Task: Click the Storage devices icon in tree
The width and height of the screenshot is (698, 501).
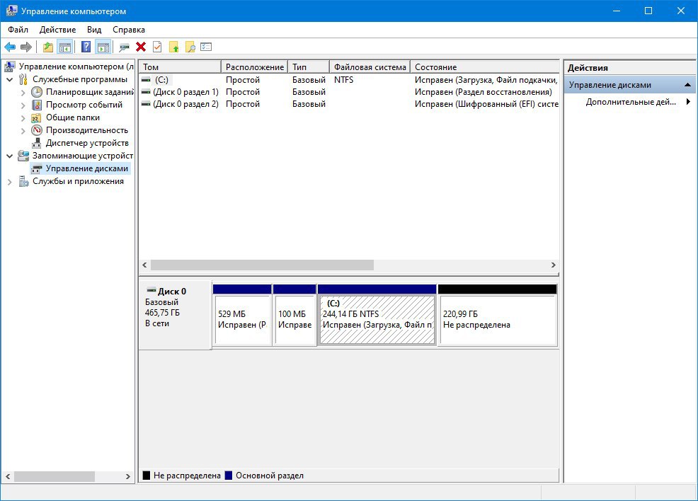Action: tap(23, 156)
